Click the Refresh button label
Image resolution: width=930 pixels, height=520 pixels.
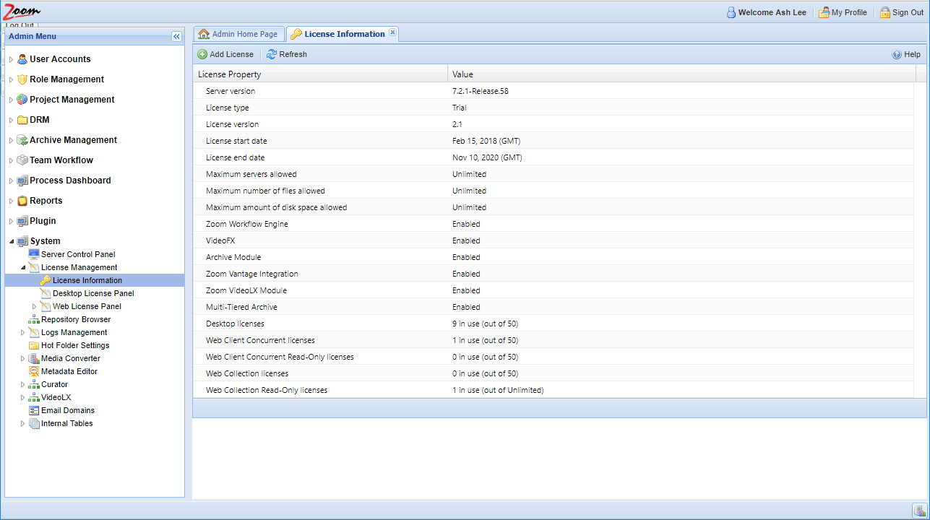(x=293, y=54)
